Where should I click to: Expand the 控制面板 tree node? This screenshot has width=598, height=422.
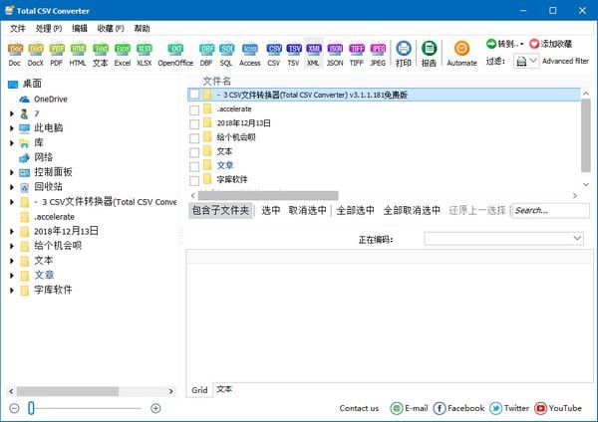tap(12, 172)
